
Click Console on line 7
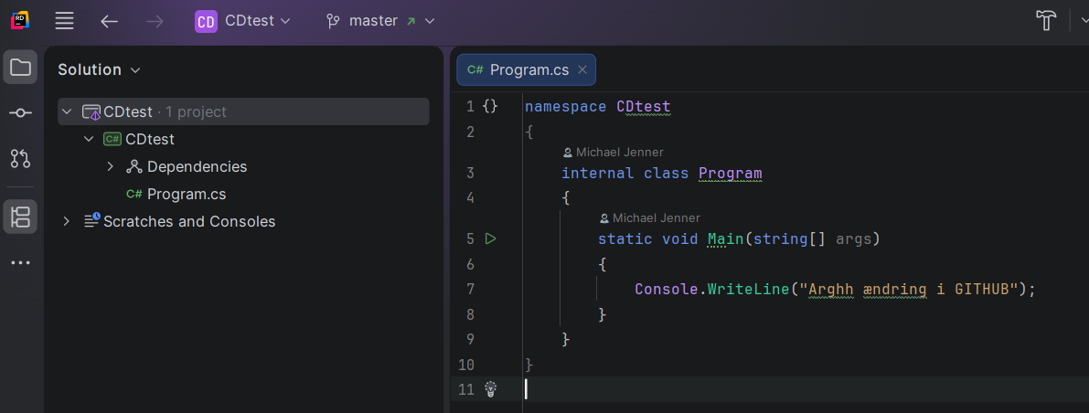pyautogui.click(x=666, y=290)
